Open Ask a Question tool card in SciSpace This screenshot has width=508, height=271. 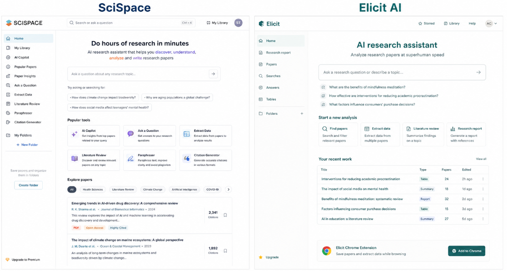149,135
